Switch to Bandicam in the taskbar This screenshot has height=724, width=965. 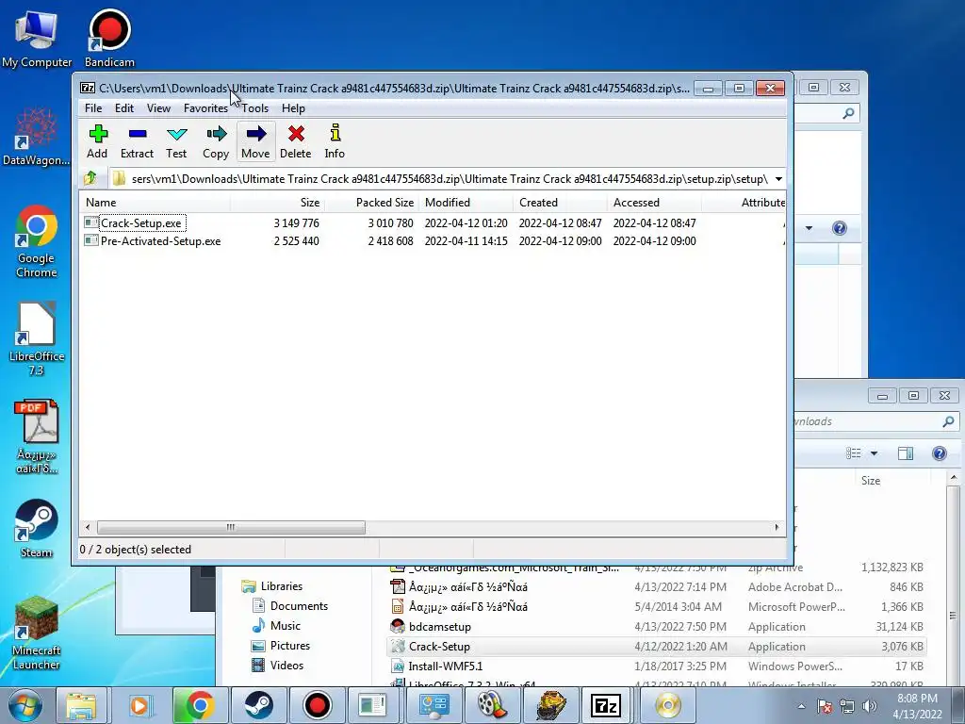[318, 705]
